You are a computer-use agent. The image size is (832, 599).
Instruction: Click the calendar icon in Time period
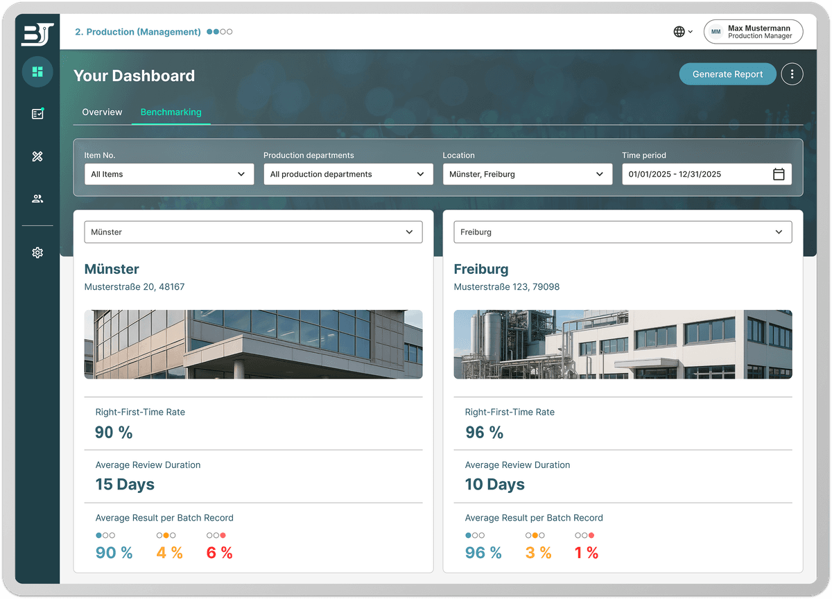tap(779, 175)
